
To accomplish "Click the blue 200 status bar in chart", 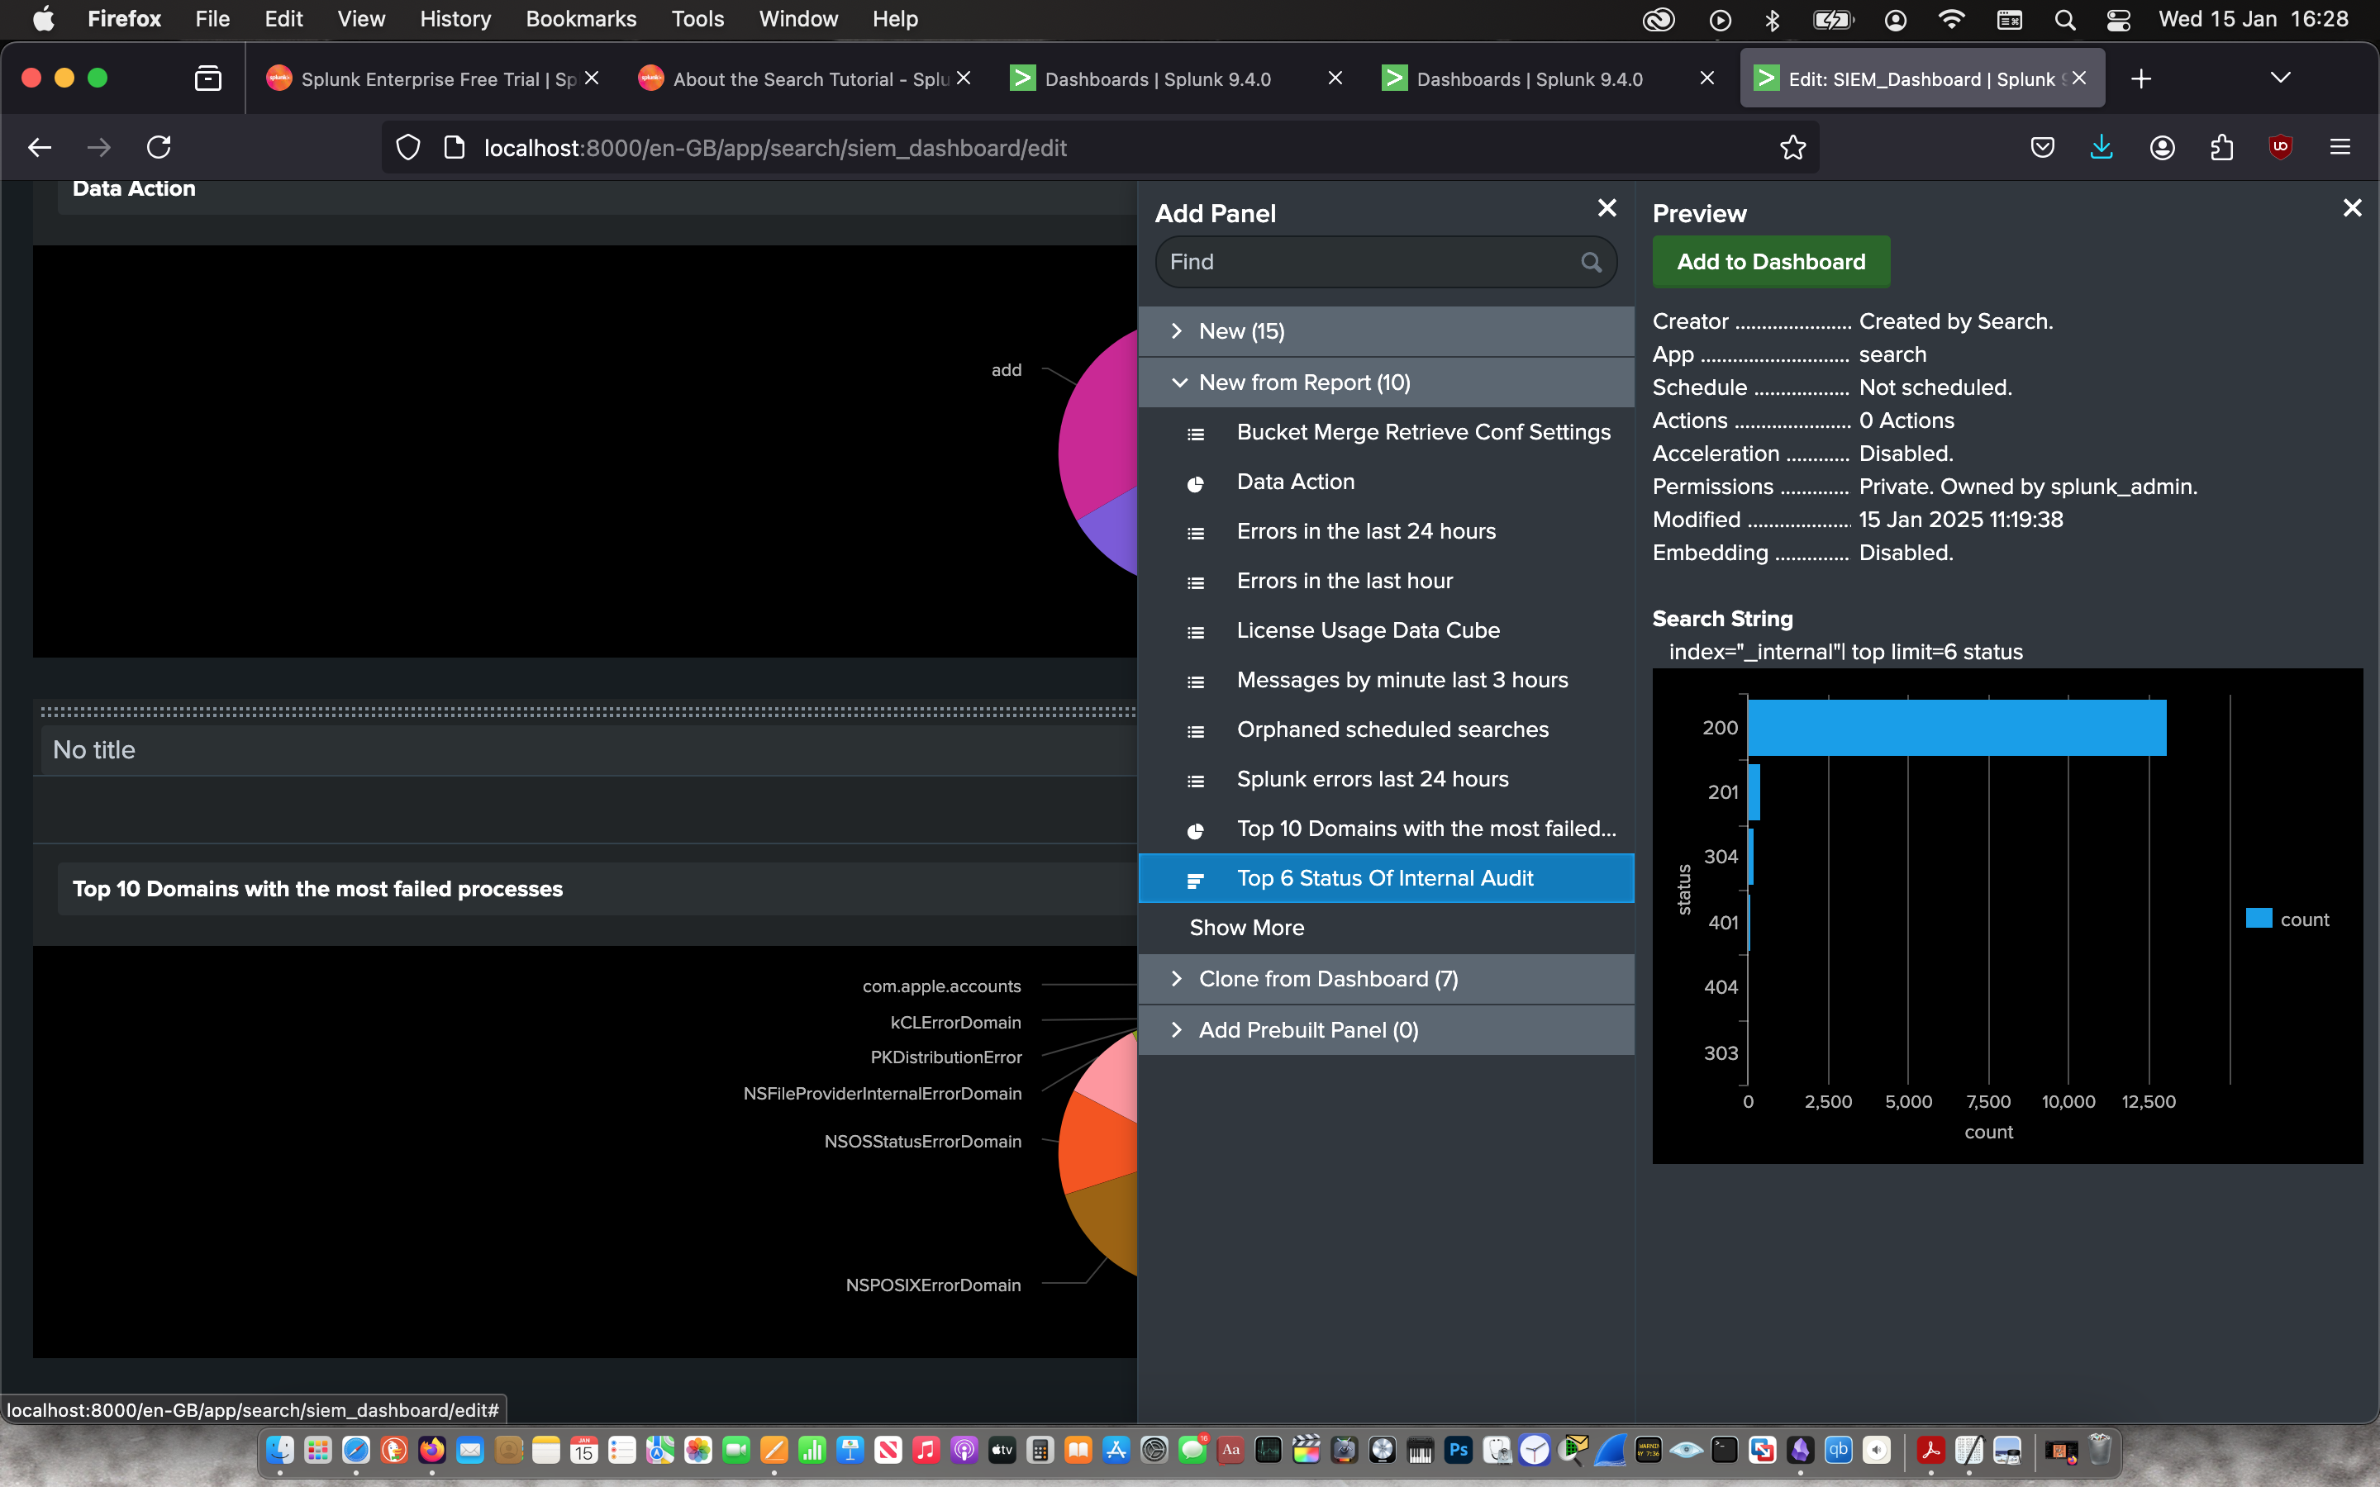I will 1955,728.
